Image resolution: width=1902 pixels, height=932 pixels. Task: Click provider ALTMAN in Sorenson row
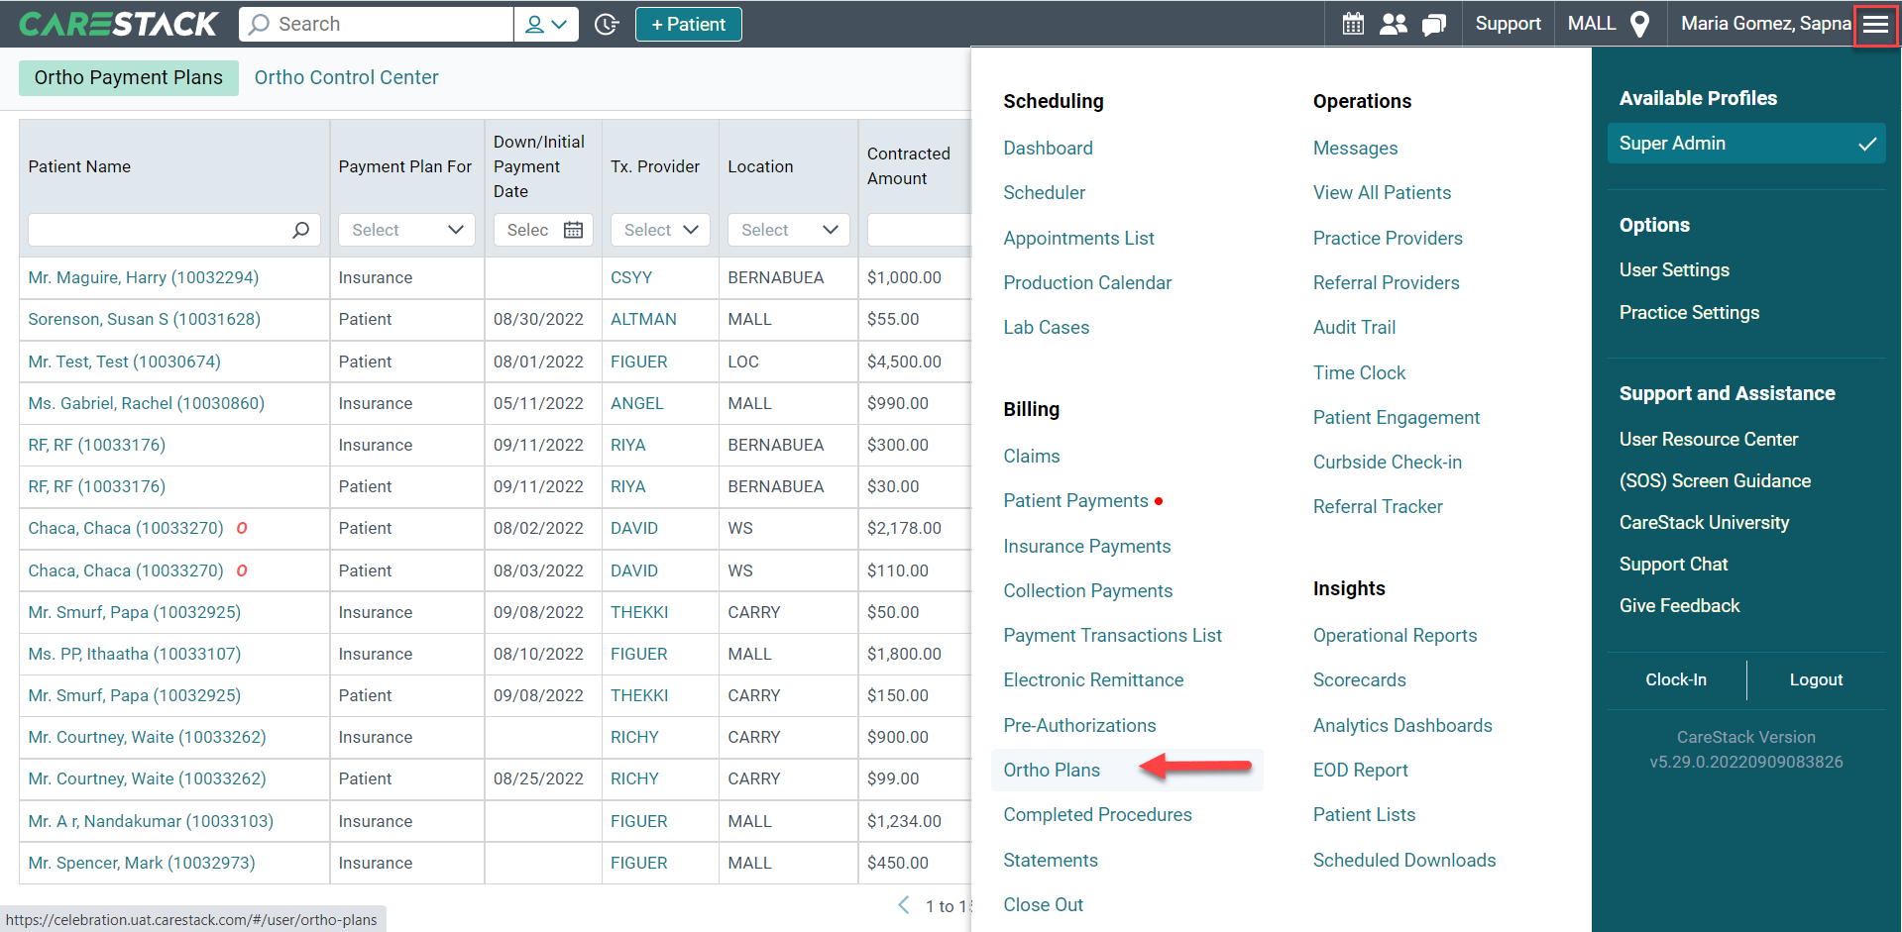(x=643, y=319)
